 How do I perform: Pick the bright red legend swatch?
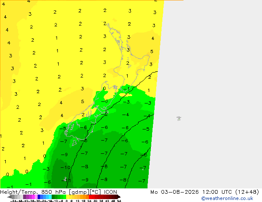tap(90, 197)
